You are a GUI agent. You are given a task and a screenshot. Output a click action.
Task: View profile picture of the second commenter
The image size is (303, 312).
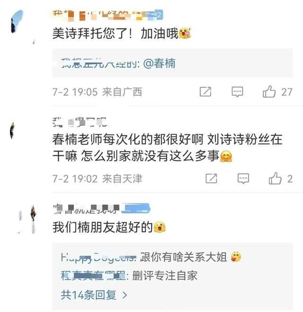click(12, 130)
